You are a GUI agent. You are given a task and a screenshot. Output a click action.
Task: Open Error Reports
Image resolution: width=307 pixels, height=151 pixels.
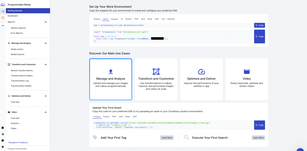17,33
